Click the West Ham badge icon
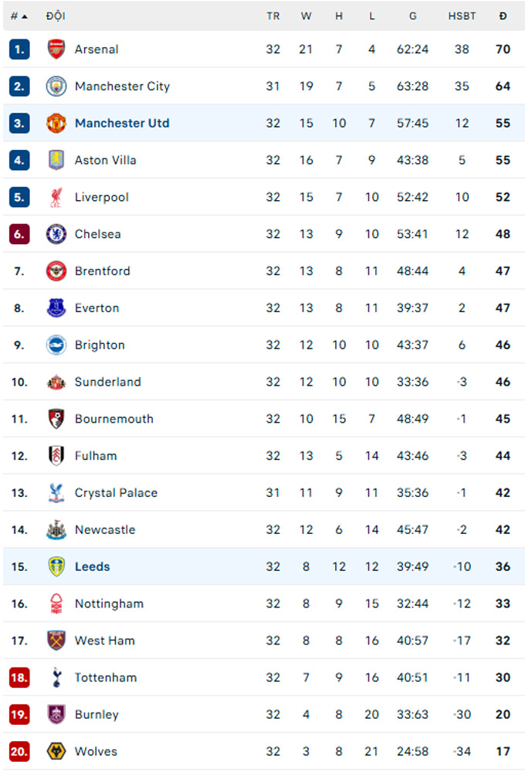525x772 pixels. tap(56, 641)
